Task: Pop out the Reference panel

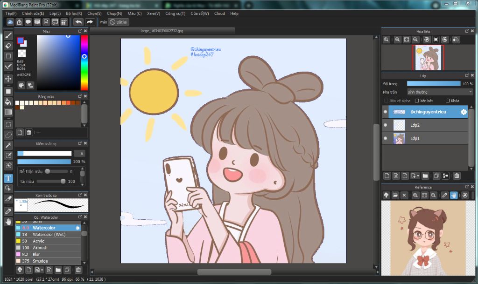Action: pos(467,187)
